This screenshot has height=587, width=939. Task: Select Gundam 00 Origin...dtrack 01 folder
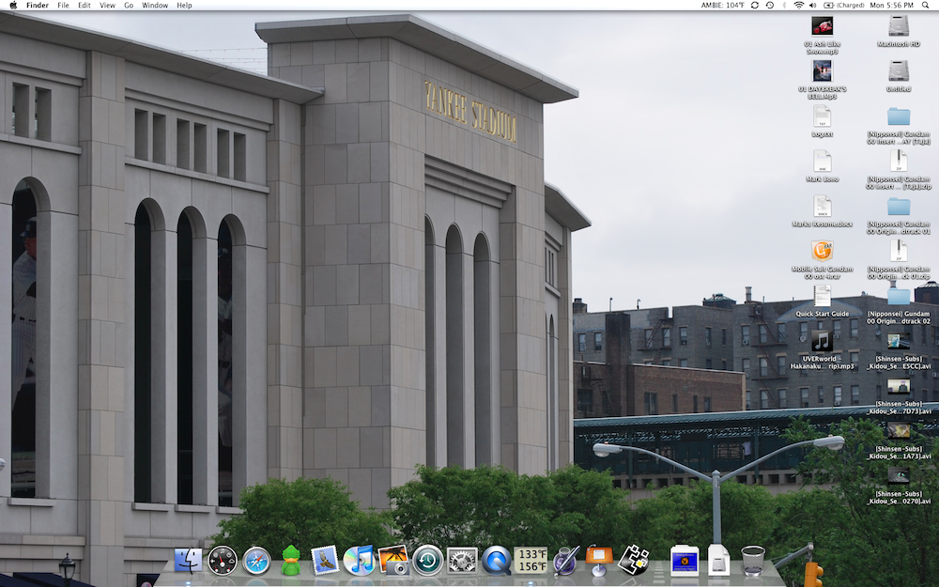tap(899, 207)
